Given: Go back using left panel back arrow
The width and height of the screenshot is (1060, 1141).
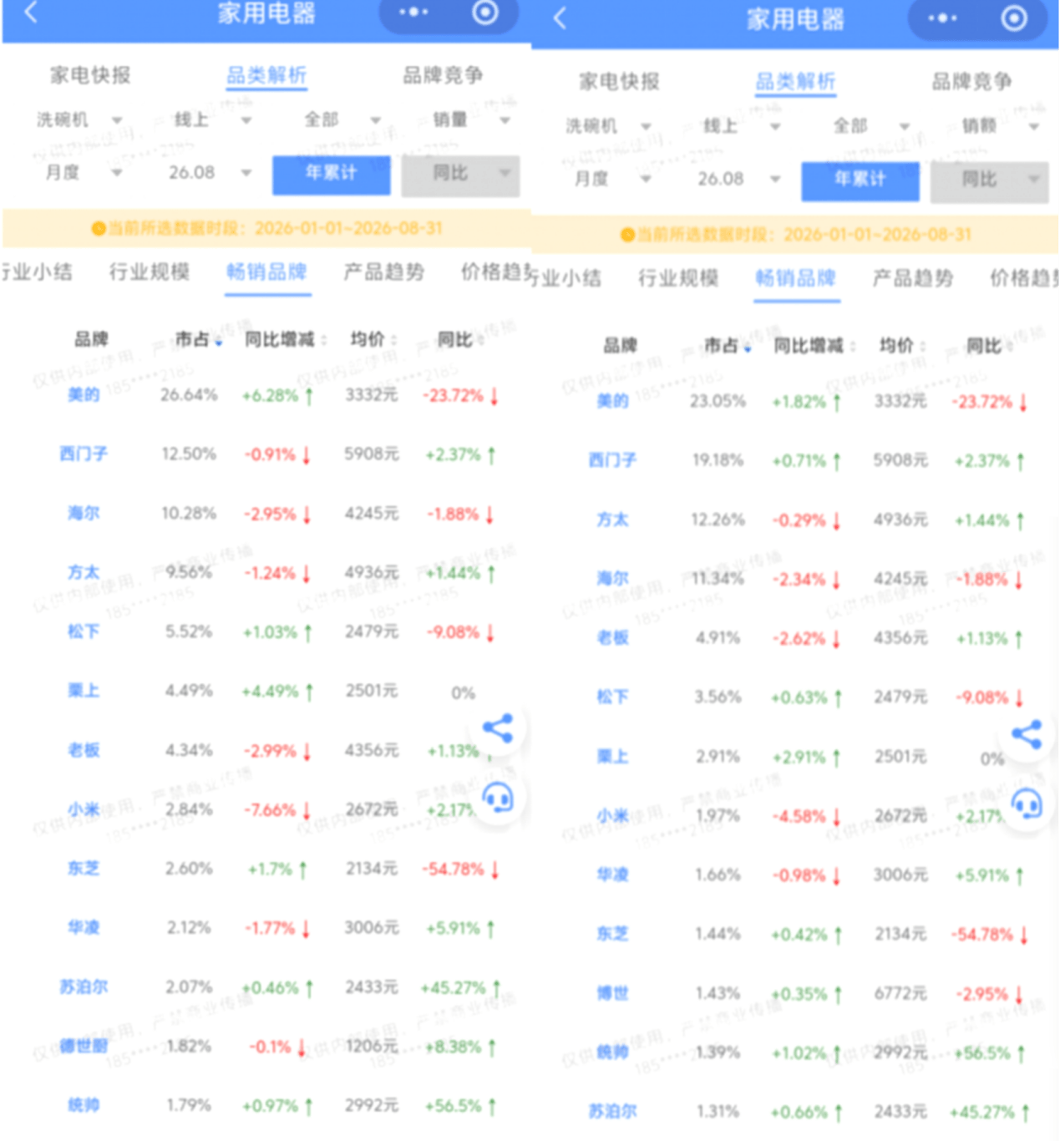Looking at the screenshot, I should click(31, 13).
